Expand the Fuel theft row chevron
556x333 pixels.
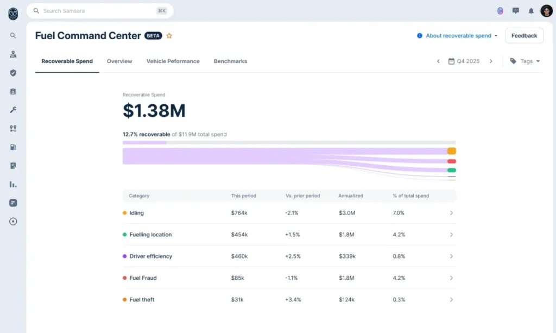coord(451,300)
